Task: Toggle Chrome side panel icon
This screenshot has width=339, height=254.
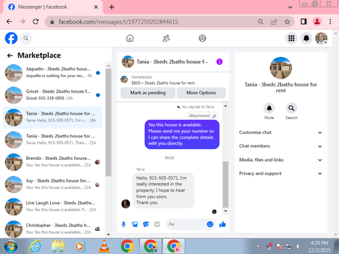Action: [304, 22]
